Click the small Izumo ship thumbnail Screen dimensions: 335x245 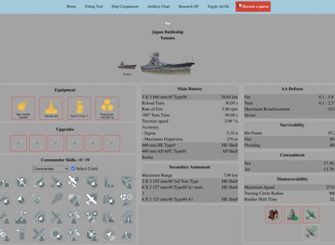tap(127, 66)
